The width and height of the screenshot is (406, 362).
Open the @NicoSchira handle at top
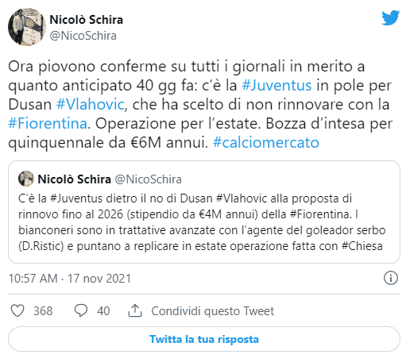pyautogui.click(x=83, y=36)
